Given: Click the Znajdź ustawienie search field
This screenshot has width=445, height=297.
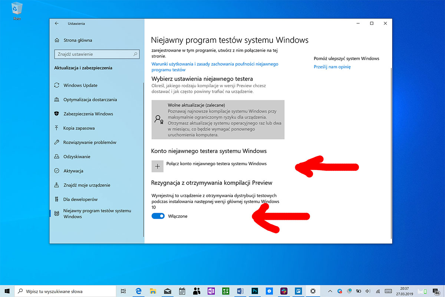Looking at the screenshot, I should tap(97, 54).
